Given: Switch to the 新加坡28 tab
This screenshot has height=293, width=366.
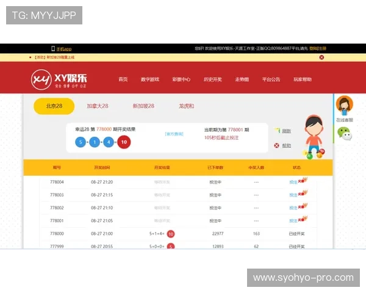Looking at the screenshot, I should [143, 106].
